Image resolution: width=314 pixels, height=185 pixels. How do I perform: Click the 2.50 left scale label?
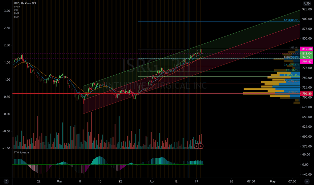coord(7,28)
